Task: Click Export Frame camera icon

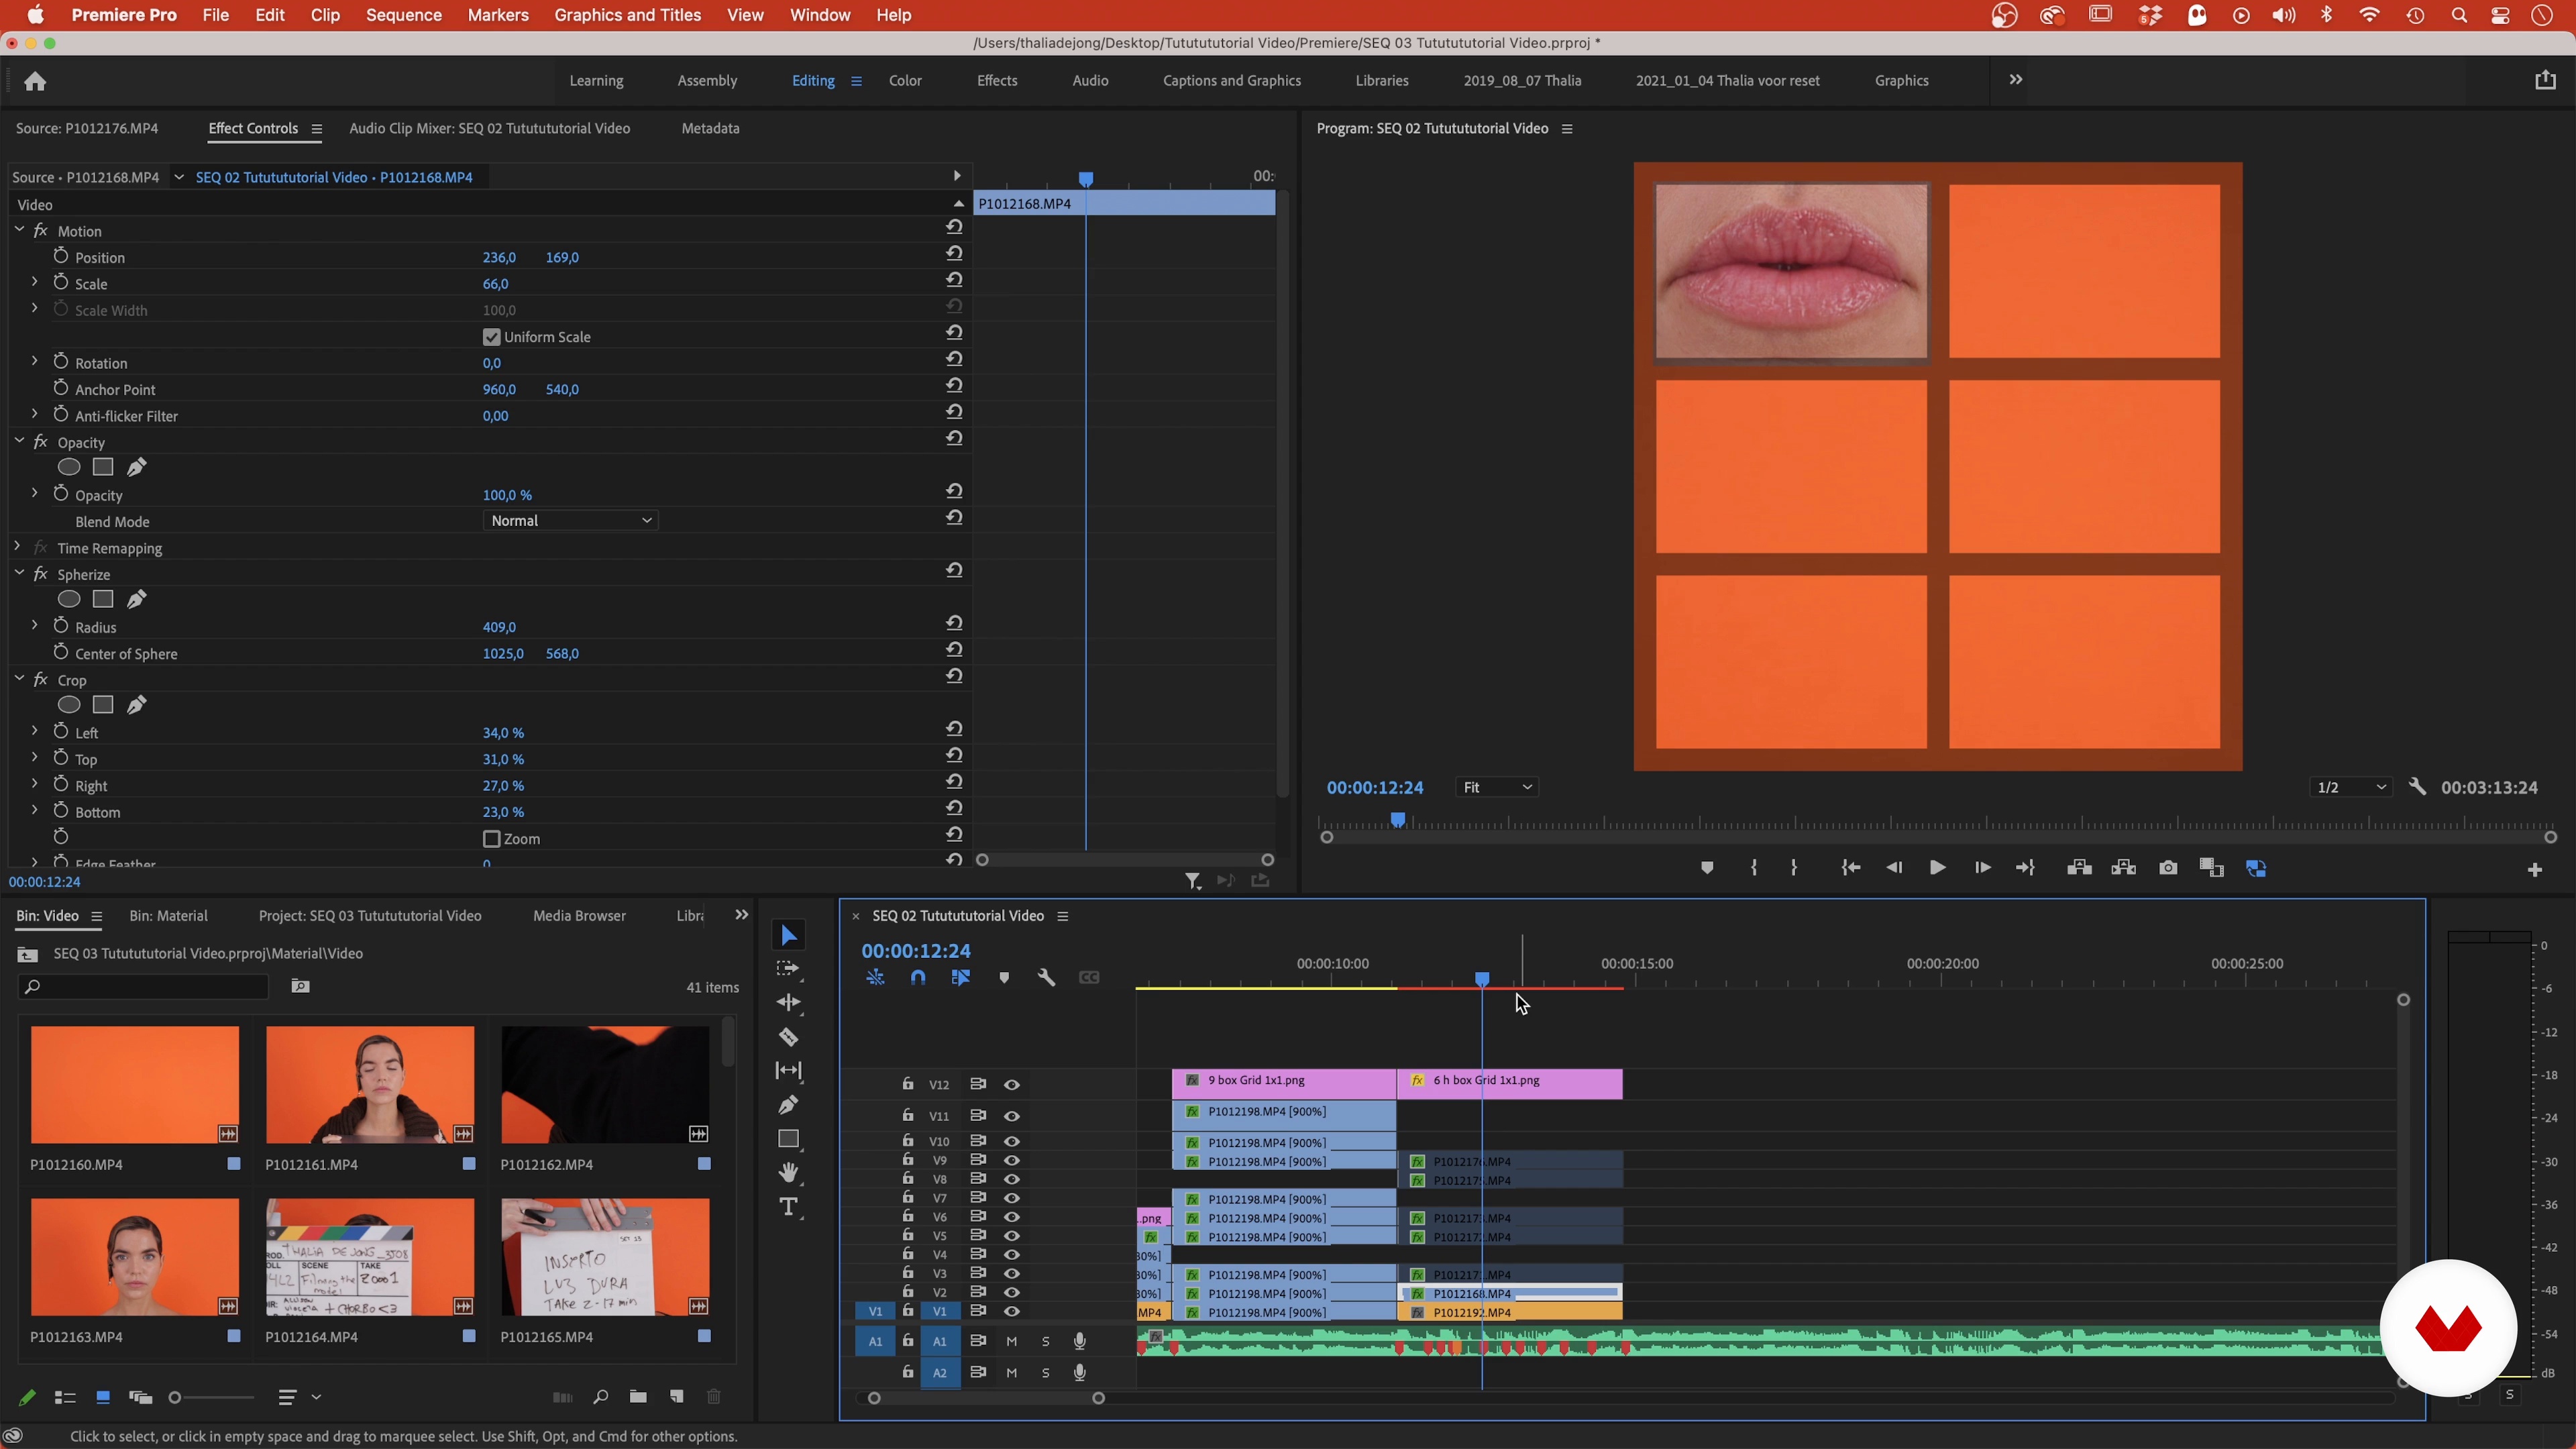Action: pos(2168,868)
